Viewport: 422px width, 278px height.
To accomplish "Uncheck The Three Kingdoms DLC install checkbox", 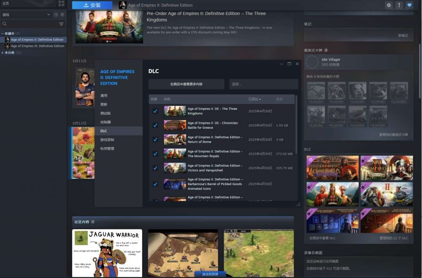I will [155, 111].
